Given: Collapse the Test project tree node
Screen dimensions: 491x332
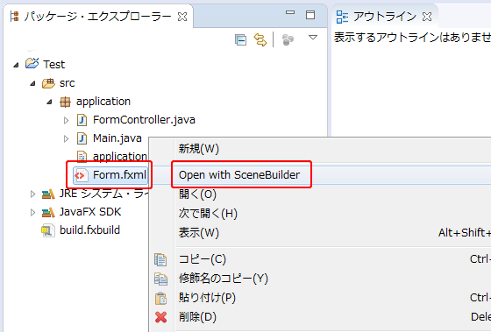Looking at the screenshot, I should 16,65.
